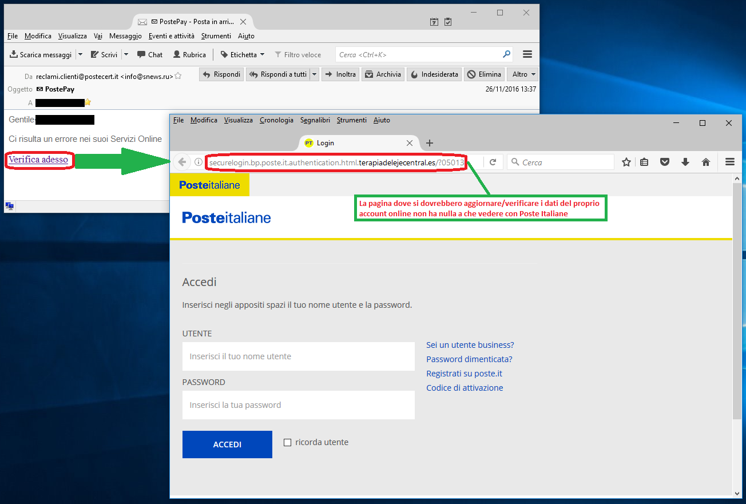Open the calendar icon in Thunderbird tab bar

coord(434,22)
